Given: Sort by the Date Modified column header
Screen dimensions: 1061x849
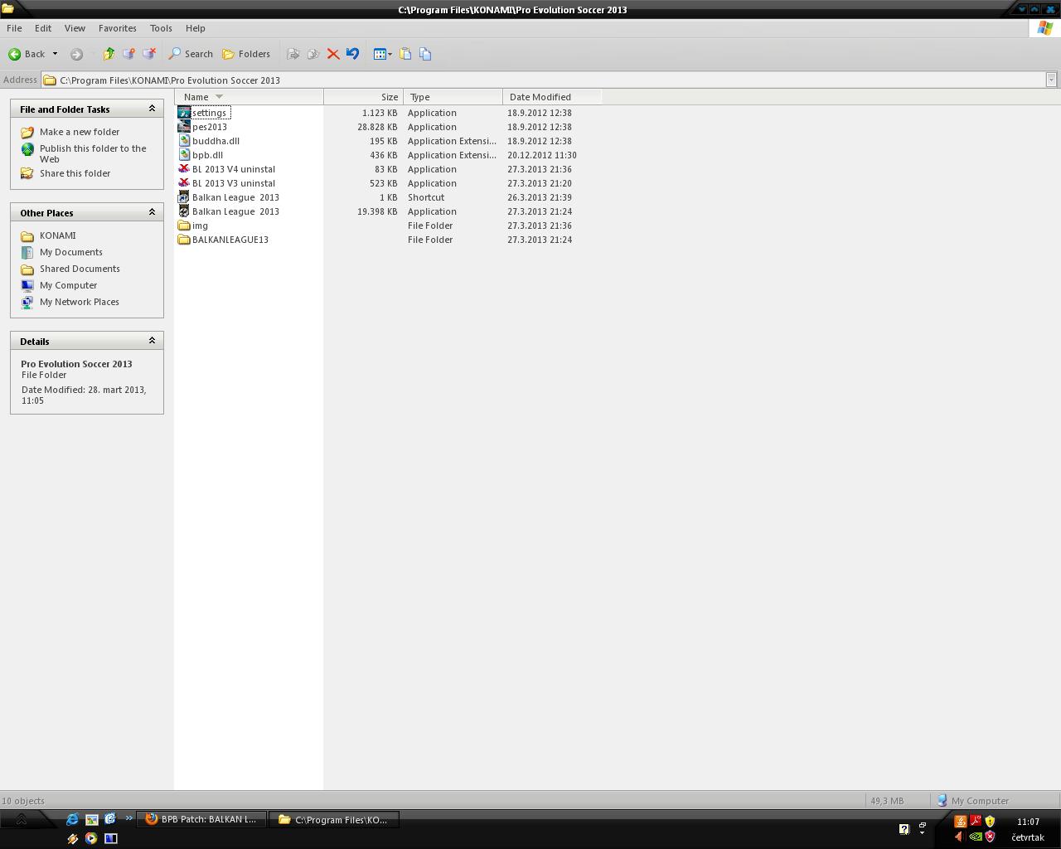Looking at the screenshot, I should point(552,97).
